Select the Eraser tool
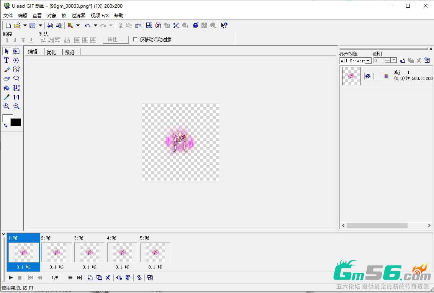Screen dimensions: 434x293 [x=6, y=79]
